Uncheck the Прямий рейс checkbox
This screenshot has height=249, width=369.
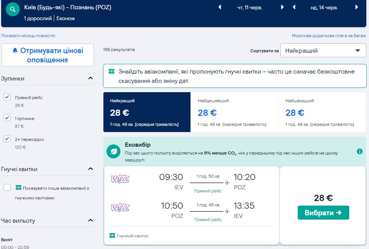[x=7, y=97]
